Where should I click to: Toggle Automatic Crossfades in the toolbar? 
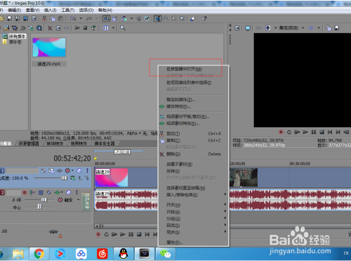(x=114, y=18)
